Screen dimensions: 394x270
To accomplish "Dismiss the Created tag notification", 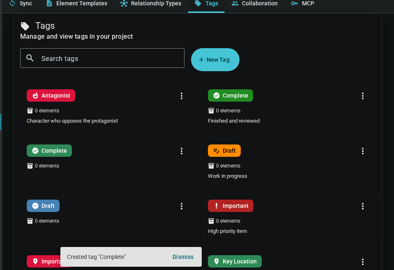I will click(x=183, y=257).
